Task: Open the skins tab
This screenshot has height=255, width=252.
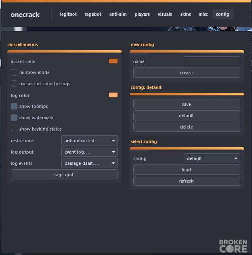Action: point(185,14)
